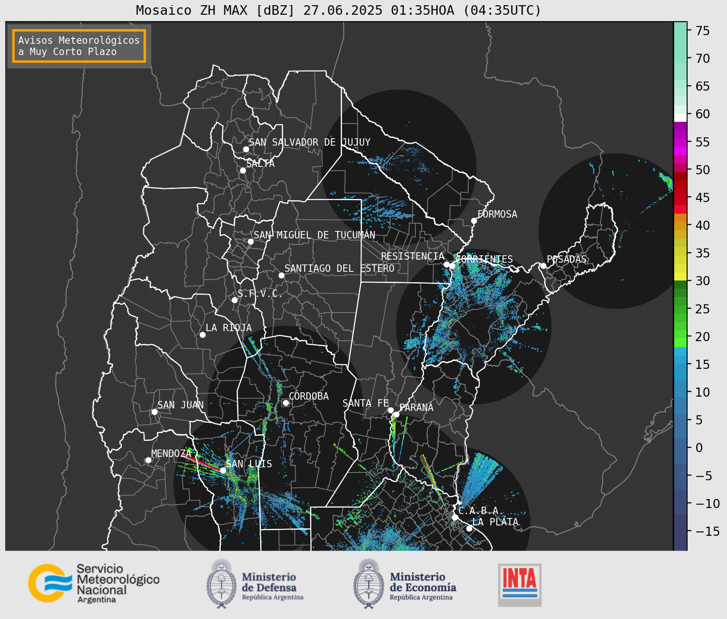The height and width of the screenshot is (619, 727).
Task: Click the RESISTENCIA city marker dot
Action: (447, 264)
